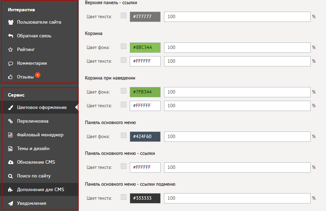Open Дополнения для CMS
The width and height of the screenshot is (326, 211).
pyautogui.click(x=40, y=189)
